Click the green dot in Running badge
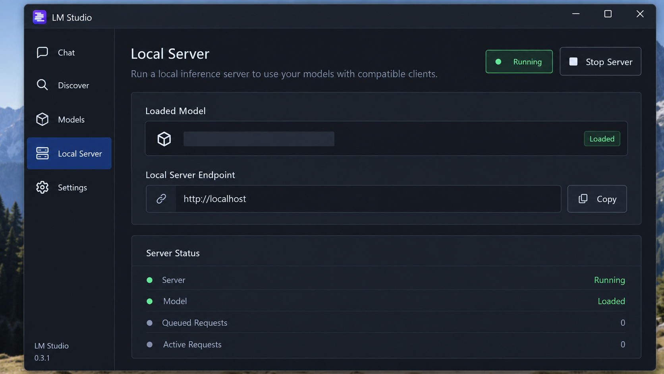The height and width of the screenshot is (374, 664). pos(498,62)
